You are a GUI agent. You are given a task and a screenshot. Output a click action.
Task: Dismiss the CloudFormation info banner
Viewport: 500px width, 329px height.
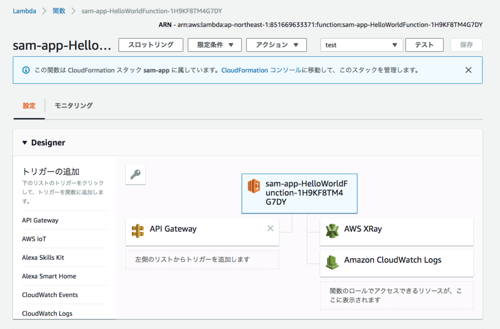tap(468, 70)
